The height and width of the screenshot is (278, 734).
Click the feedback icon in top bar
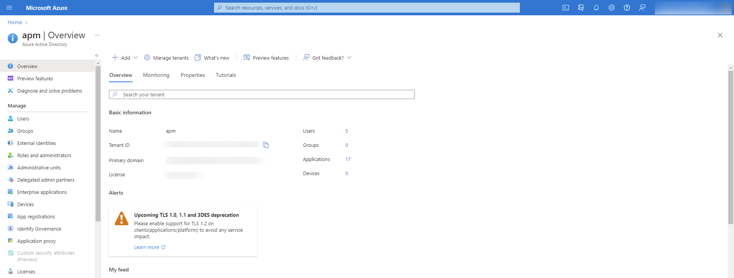[642, 8]
